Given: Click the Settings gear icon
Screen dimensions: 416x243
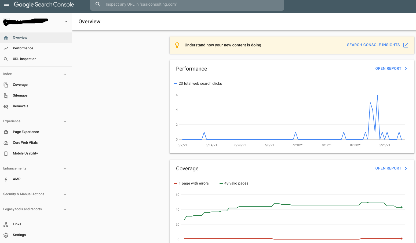Looking at the screenshot, I should tap(6, 235).
